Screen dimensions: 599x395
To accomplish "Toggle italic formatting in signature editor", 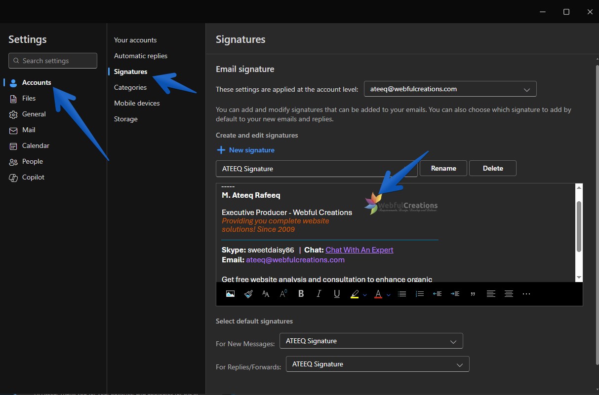I will pyautogui.click(x=319, y=294).
